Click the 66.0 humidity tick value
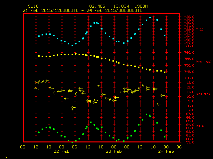The height and width of the screenshot is (159, 213). pos(190,118)
